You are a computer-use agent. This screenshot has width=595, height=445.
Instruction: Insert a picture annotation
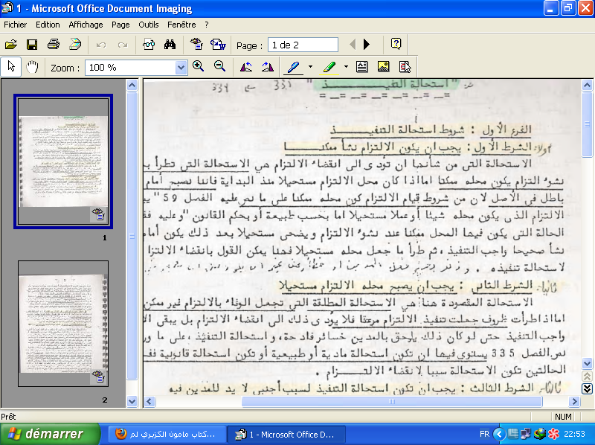click(383, 67)
